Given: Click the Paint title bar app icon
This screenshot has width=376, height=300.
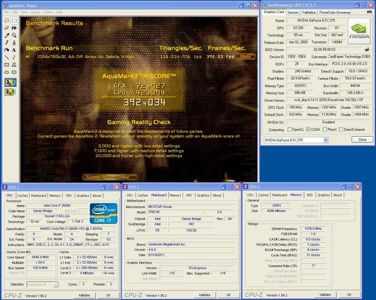Looking at the screenshot, I should [5, 5].
